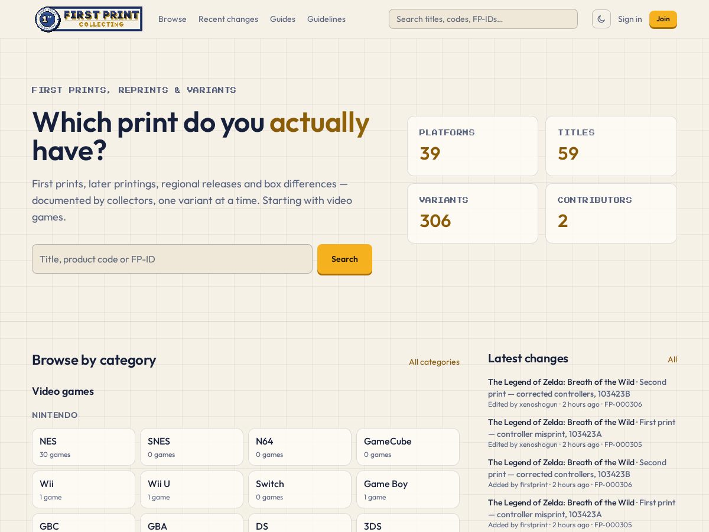The image size is (709, 532).
Task: Open Recent changes page
Action: coord(228,19)
